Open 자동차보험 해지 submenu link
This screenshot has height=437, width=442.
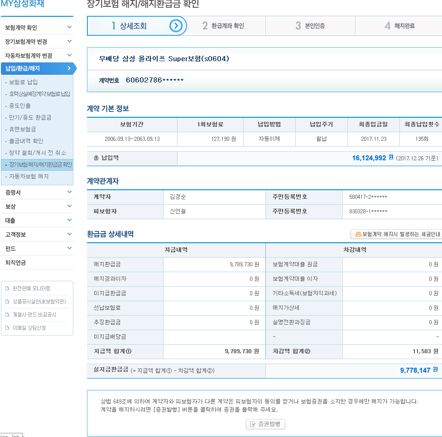(x=29, y=177)
